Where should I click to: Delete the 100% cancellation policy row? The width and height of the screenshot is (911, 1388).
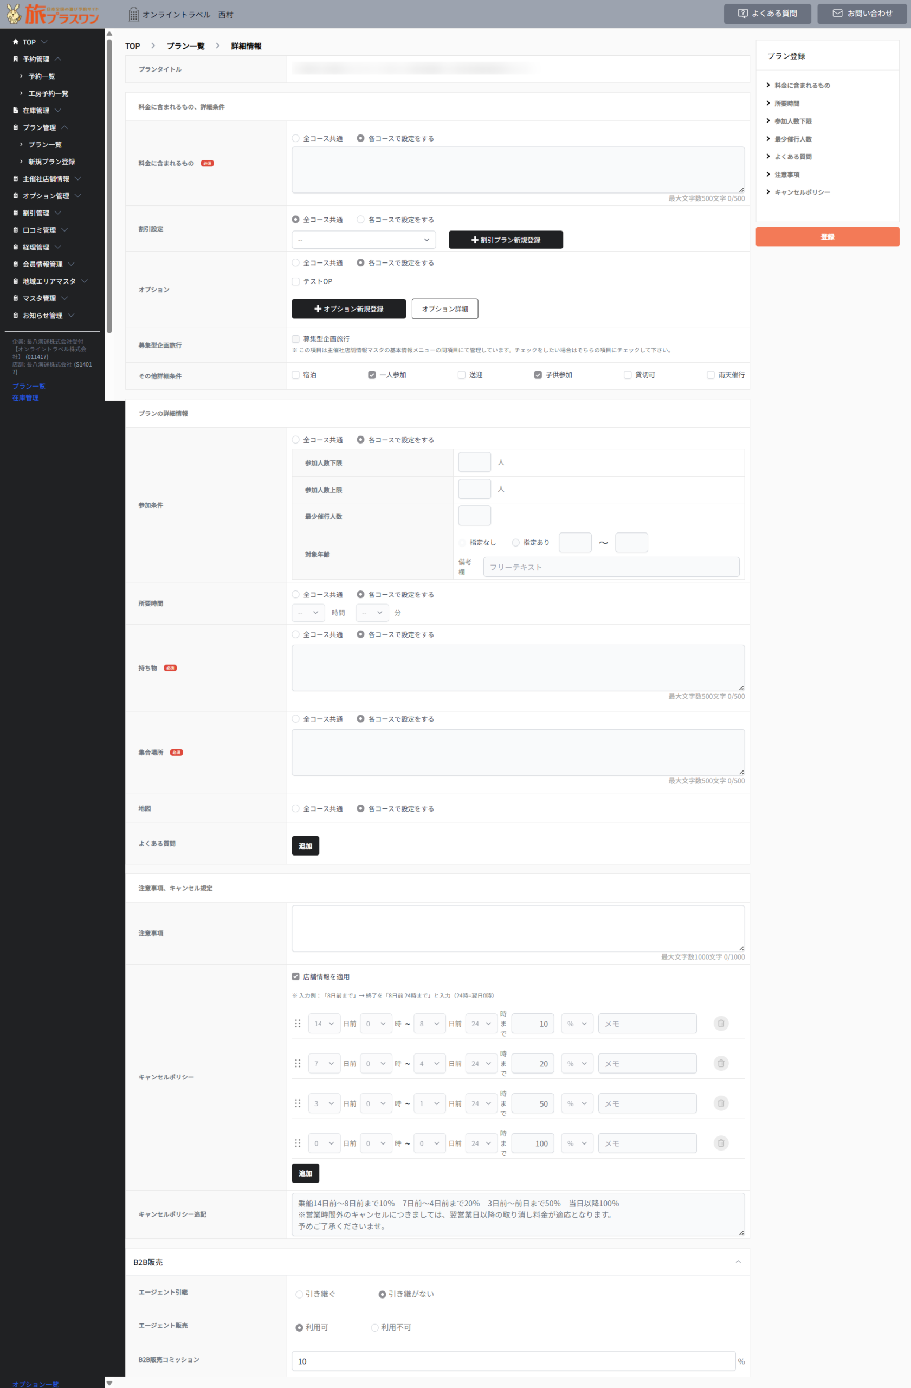coord(720,1143)
